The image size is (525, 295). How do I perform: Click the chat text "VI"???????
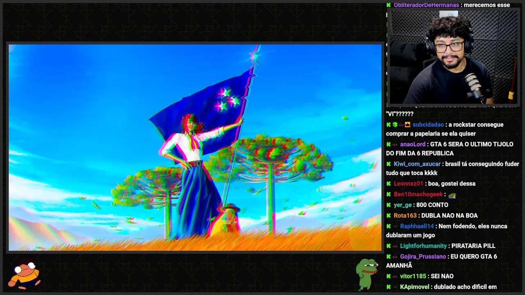click(x=399, y=114)
